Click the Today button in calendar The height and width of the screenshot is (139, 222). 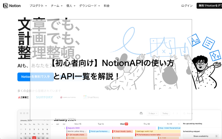[165, 113]
